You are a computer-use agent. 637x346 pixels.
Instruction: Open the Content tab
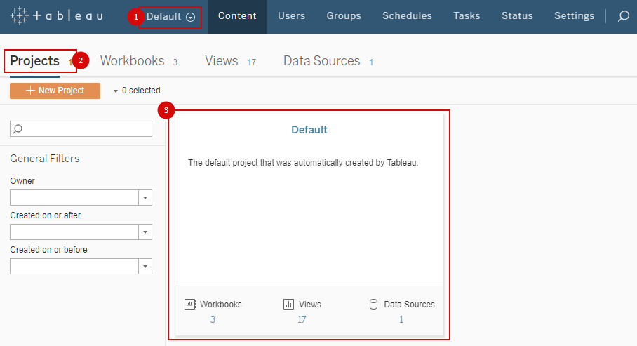tap(237, 16)
